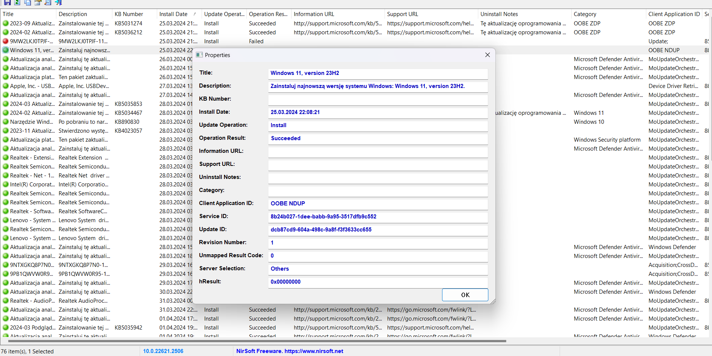Open the NirSoft Freeware website link
Viewport: 712px width, 356px height.
click(x=290, y=351)
